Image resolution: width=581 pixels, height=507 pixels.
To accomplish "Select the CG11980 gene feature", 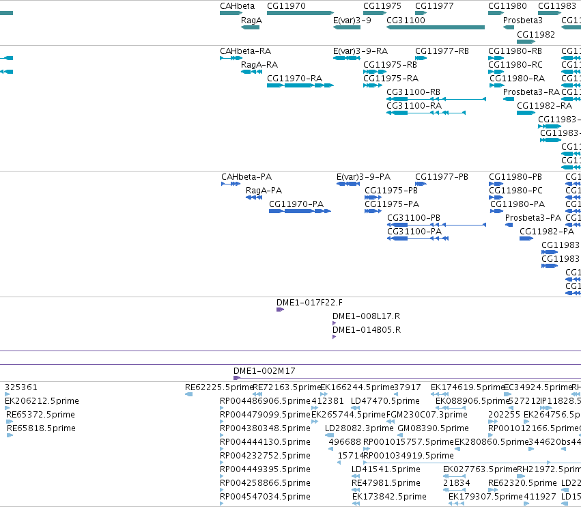I will [496, 13].
